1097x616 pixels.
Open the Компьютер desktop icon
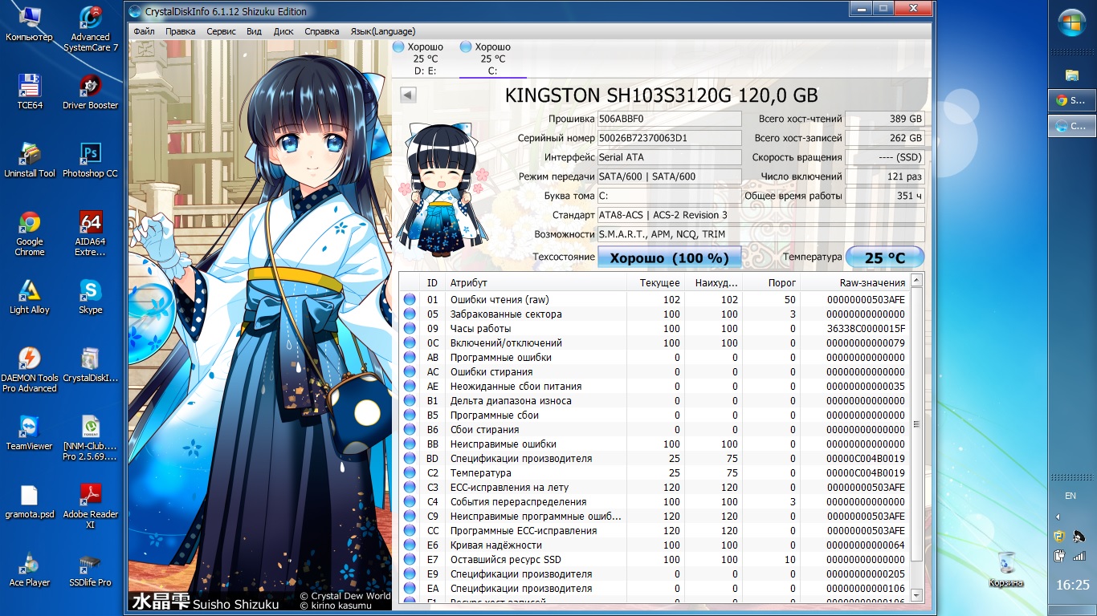click(x=29, y=24)
